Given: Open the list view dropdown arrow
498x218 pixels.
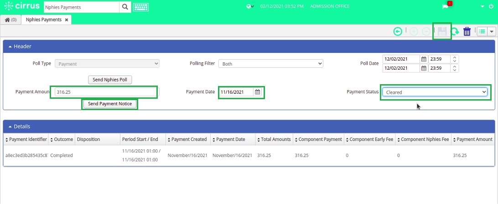Looking at the screenshot, I should [x=492, y=31].
